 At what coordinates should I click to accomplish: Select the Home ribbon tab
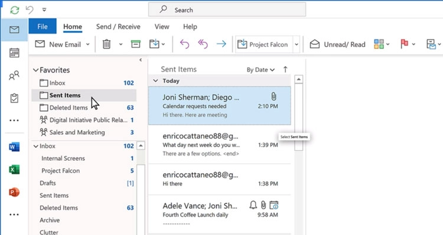pyautogui.click(x=73, y=27)
